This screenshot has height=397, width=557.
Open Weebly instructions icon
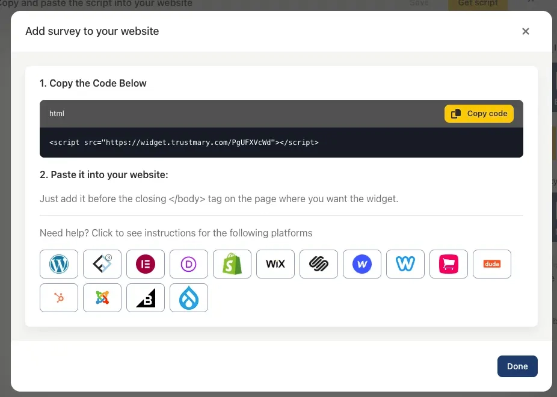click(x=405, y=264)
